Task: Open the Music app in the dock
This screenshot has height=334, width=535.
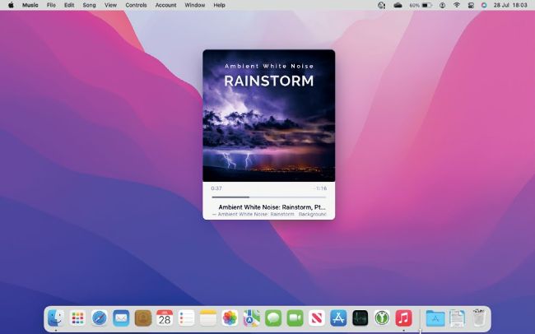Action: [x=403, y=318]
